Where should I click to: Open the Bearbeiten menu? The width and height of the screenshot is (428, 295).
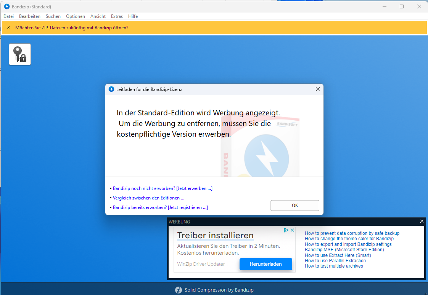click(30, 16)
